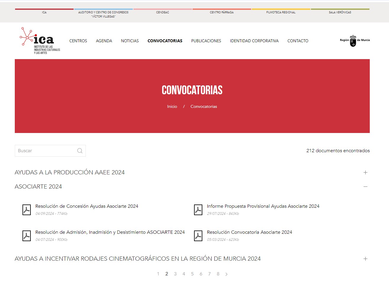389x284 pixels.
Task: Jump to page 8 of results
Action: pyautogui.click(x=218, y=274)
